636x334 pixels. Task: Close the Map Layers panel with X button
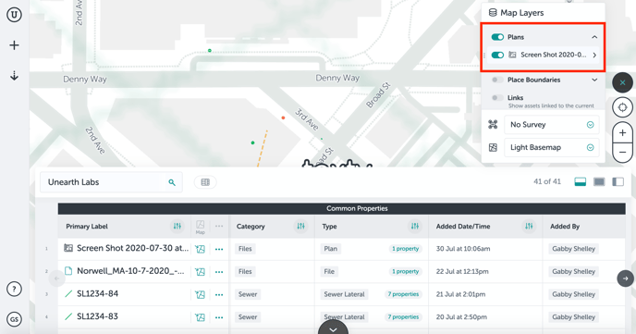[623, 82]
